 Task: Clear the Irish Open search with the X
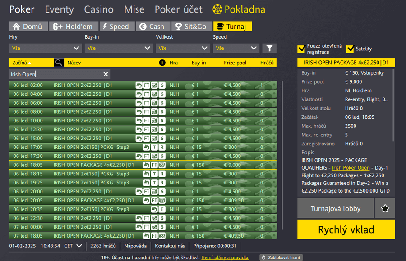pyautogui.click(x=106, y=74)
